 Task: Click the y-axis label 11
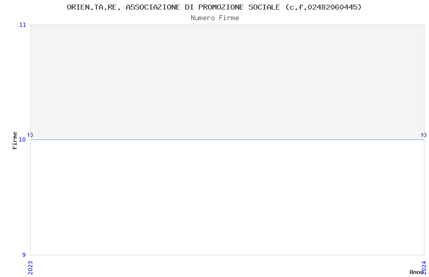click(x=22, y=25)
